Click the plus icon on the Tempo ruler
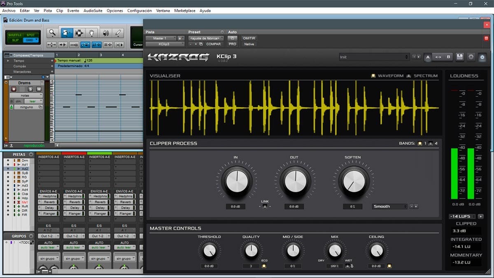This screenshot has height=278, width=494. coord(52,61)
